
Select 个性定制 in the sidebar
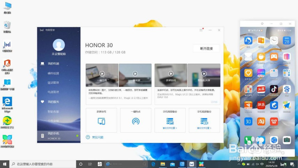click(x=53, y=121)
